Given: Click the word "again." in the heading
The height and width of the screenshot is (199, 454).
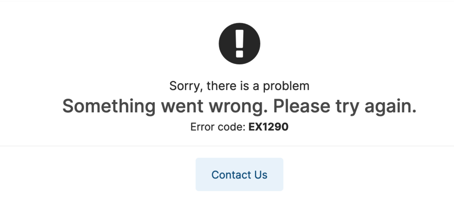Looking at the screenshot, I should point(390,106).
